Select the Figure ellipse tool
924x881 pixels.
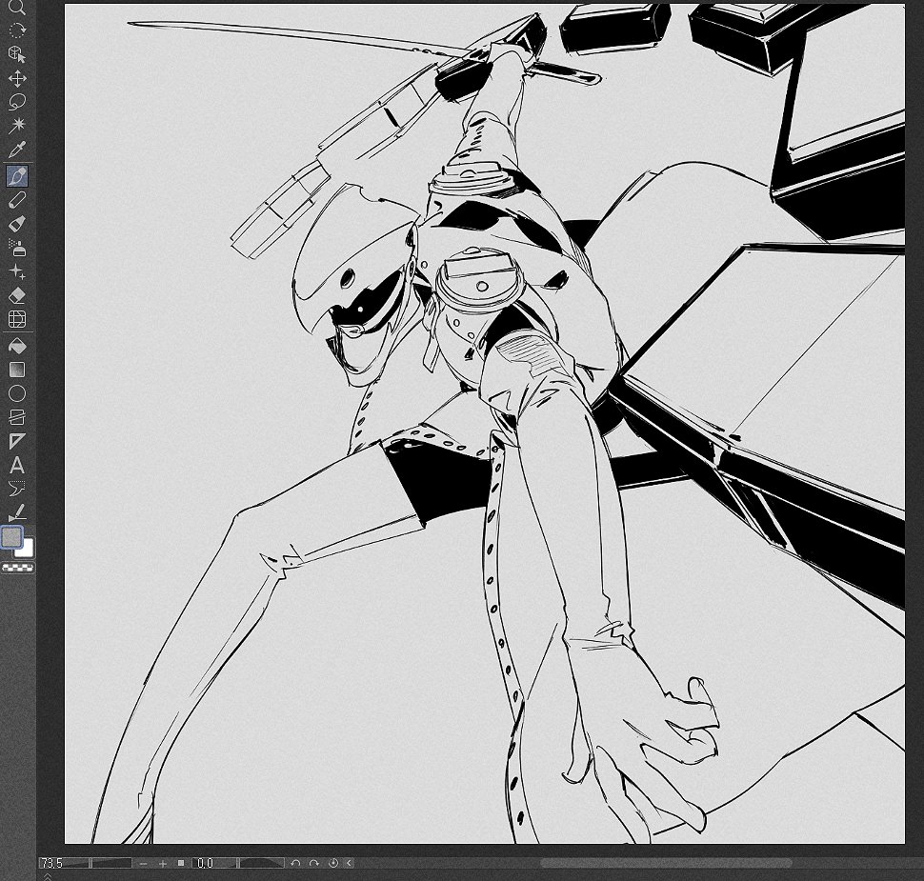coord(17,393)
